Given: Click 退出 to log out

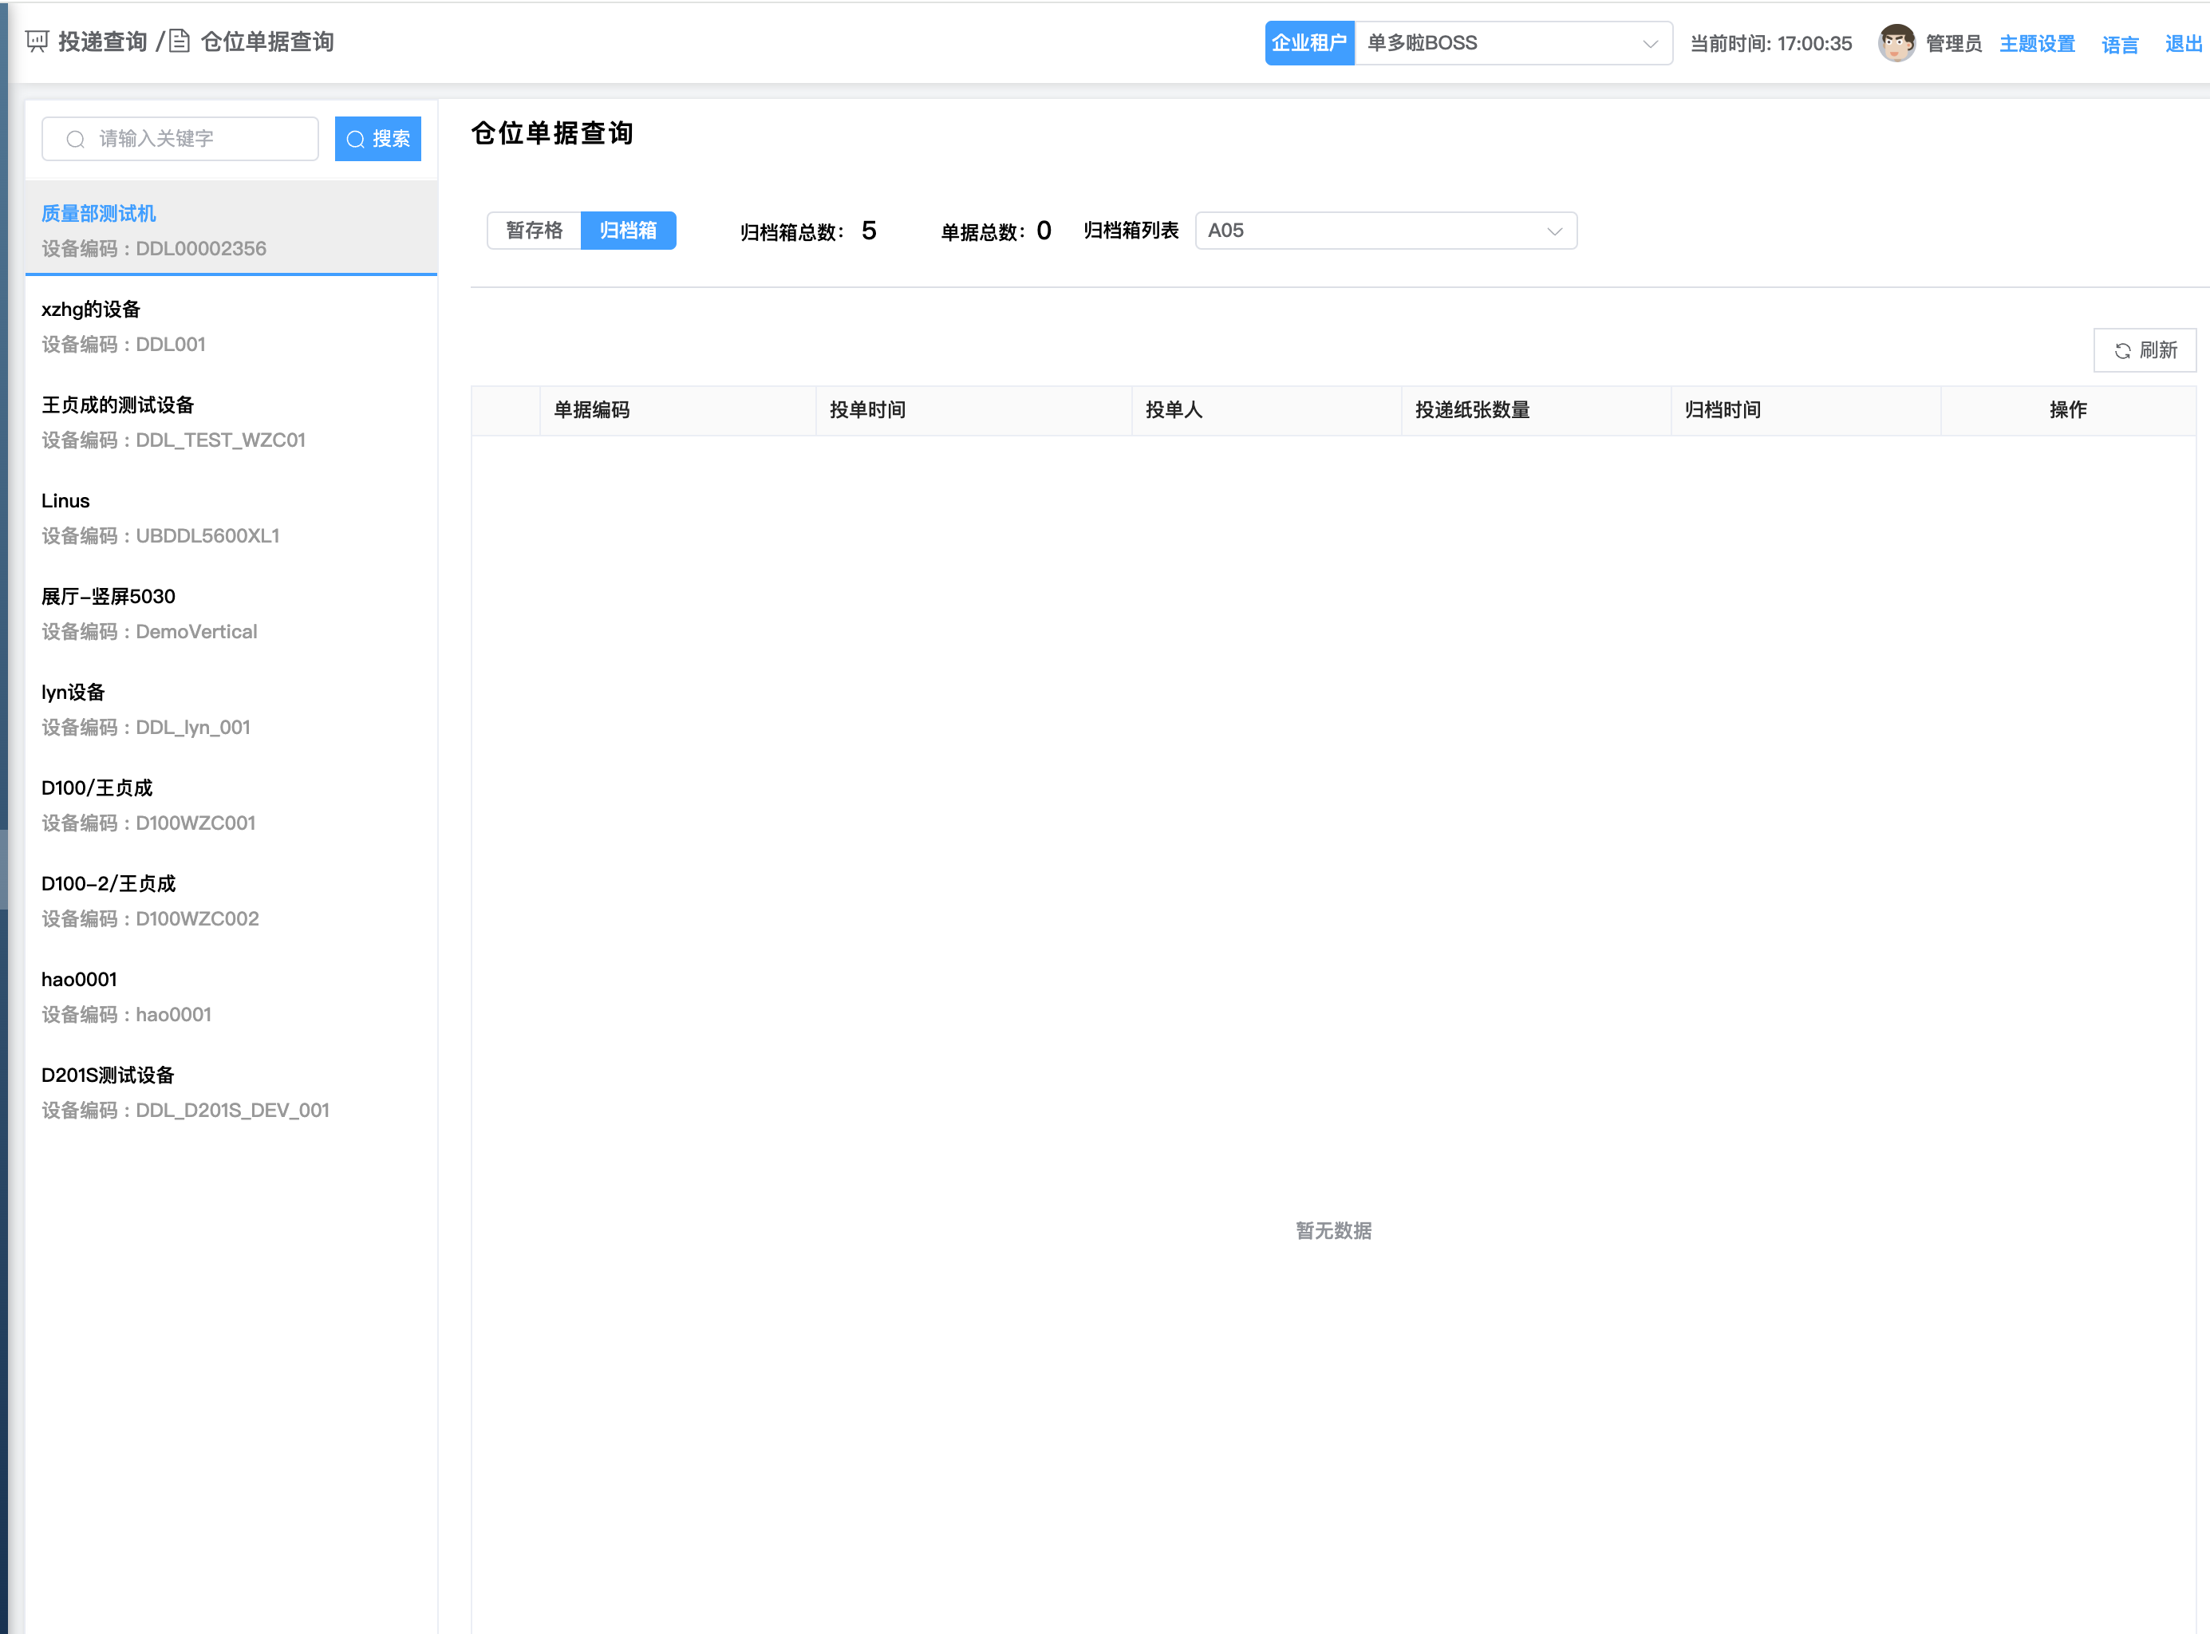Looking at the screenshot, I should click(x=2182, y=44).
